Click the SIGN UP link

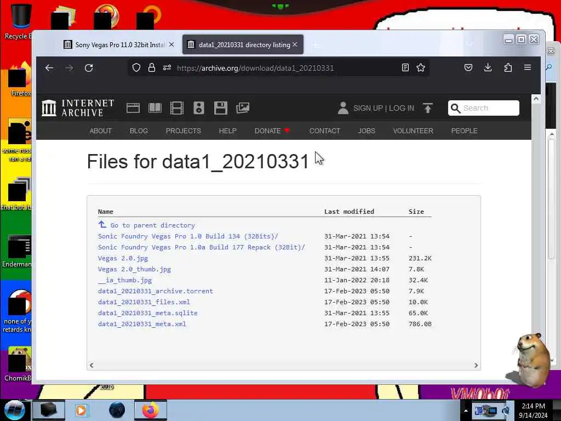click(368, 108)
